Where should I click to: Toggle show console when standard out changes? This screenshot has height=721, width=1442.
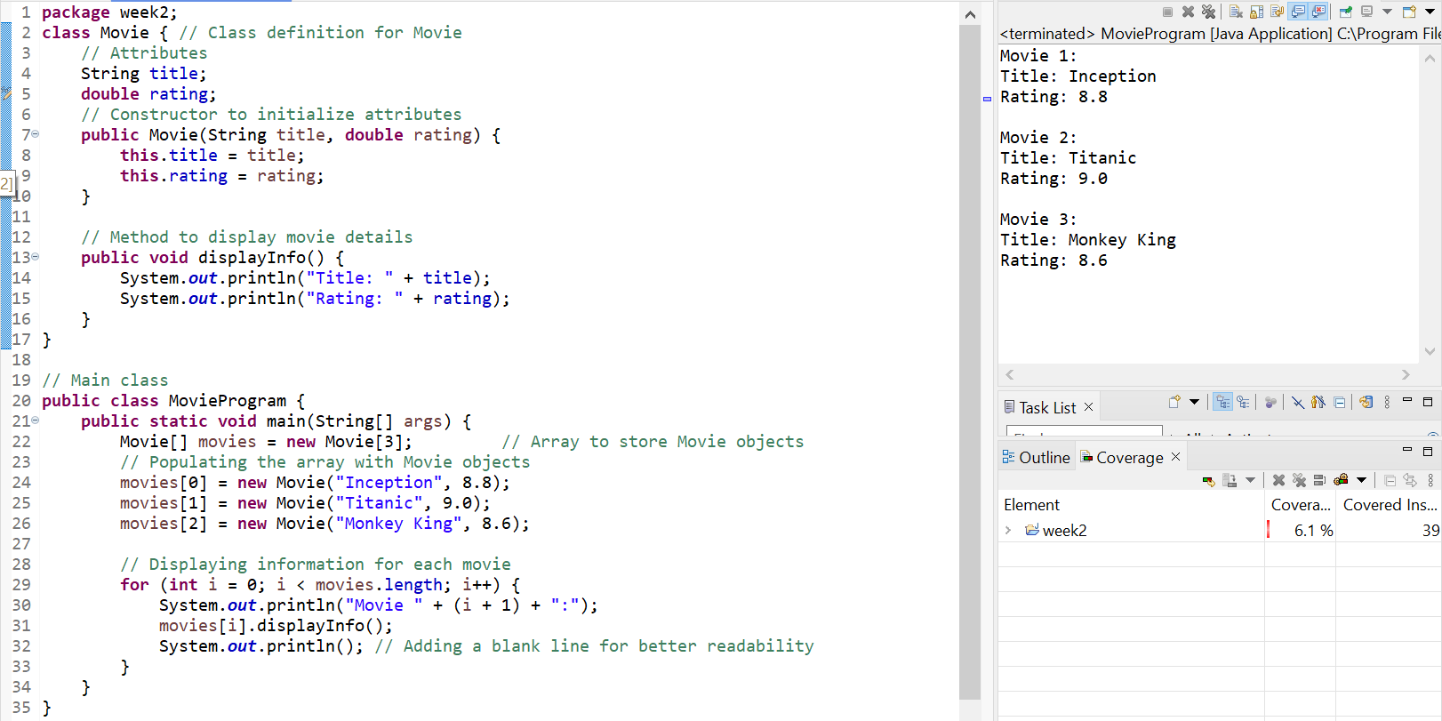click(1298, 12)
